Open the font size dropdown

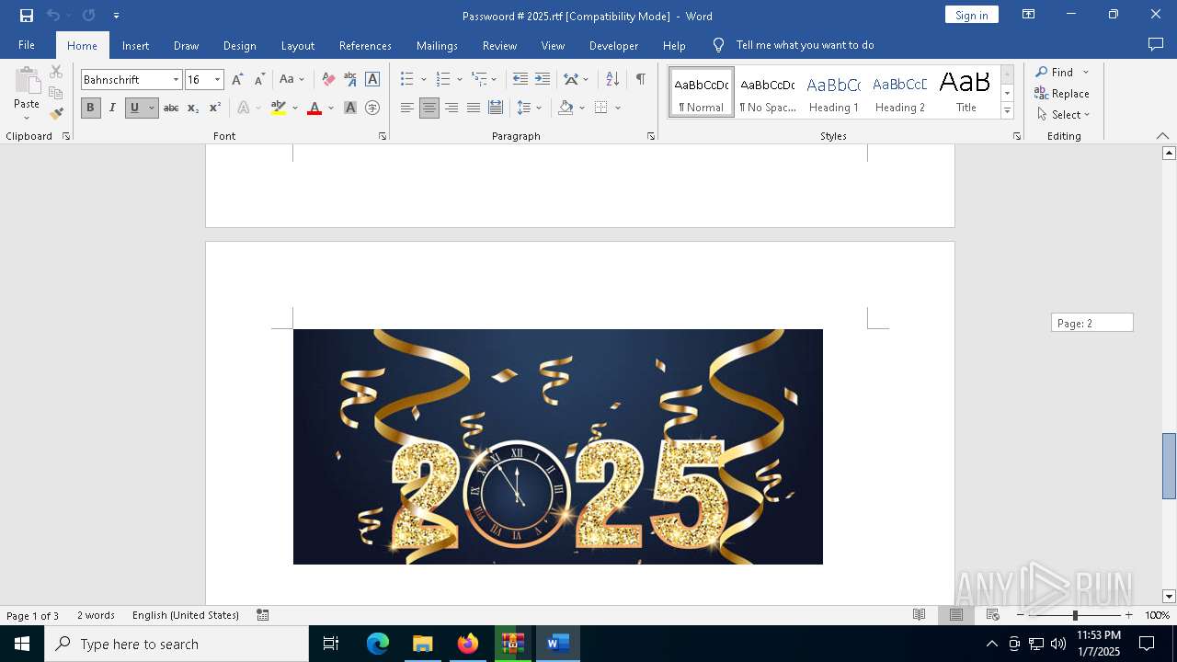point(217,80)
